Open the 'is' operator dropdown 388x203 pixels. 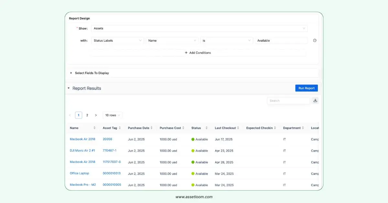point(226,40)
